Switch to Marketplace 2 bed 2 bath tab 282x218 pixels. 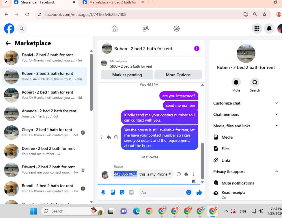pyautogui.click(x=113, y=2)
